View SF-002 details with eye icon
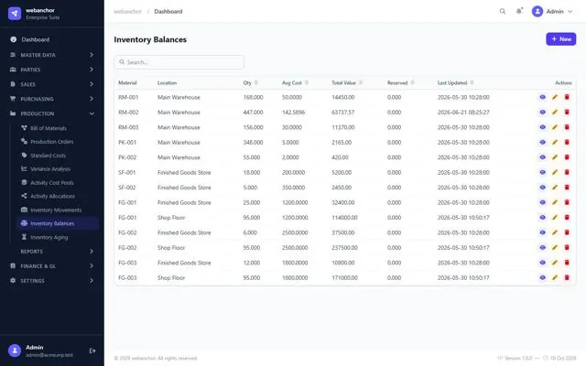Viewport: 586px width, 366px height. pos(543,188)
